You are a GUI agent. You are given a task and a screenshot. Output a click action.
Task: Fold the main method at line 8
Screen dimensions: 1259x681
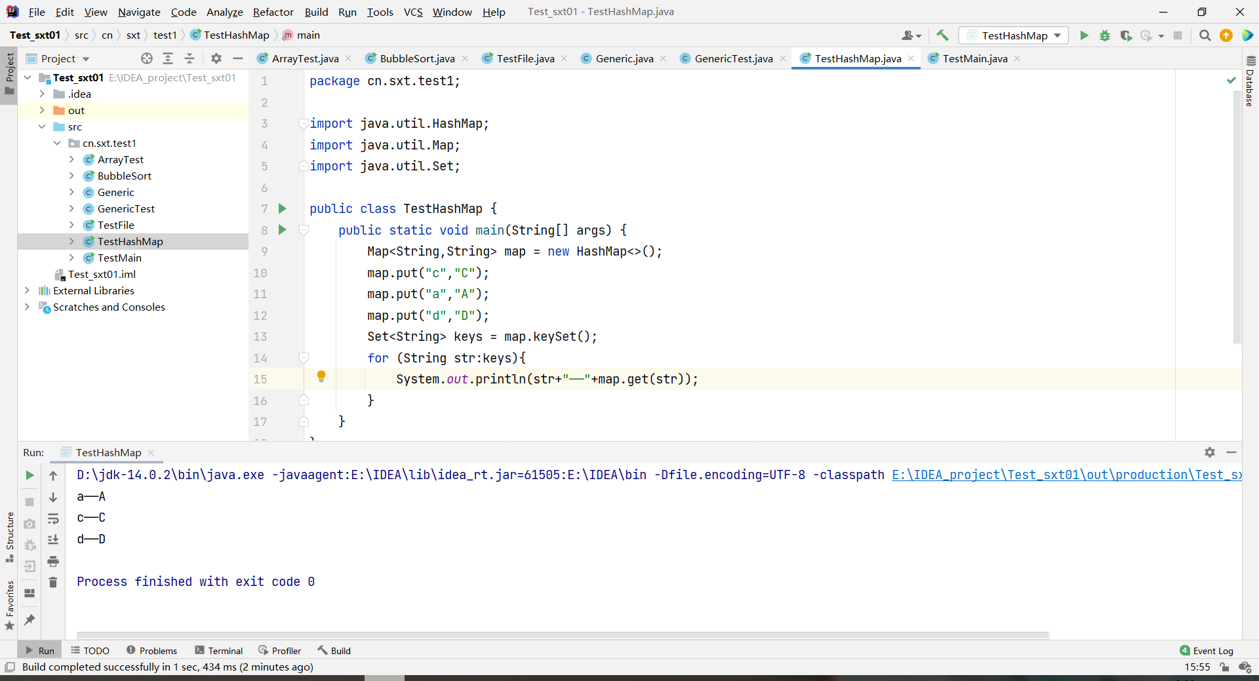pos(304,230)
